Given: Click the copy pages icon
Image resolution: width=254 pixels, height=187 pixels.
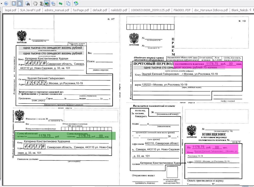Looking at the screenshot, I should click(x=68, y=3).
